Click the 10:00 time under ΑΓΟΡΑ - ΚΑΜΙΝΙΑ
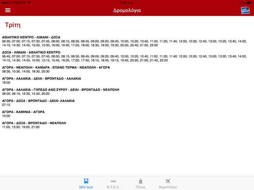Image resolution: width=254 pixels, height=190 pixels. click(x=6, y=116)
